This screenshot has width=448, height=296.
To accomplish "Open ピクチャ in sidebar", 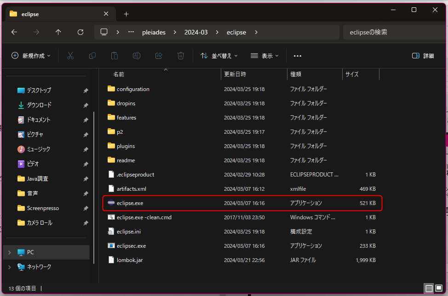I will click(x=35, y=135).
